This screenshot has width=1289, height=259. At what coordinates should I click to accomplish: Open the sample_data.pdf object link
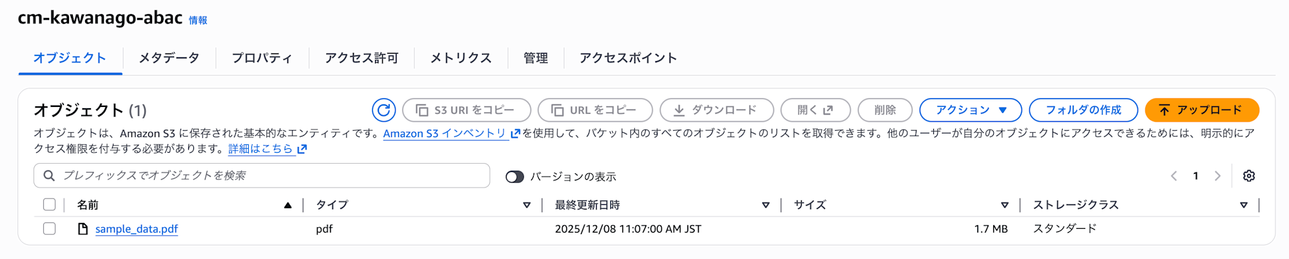(137, 229)
